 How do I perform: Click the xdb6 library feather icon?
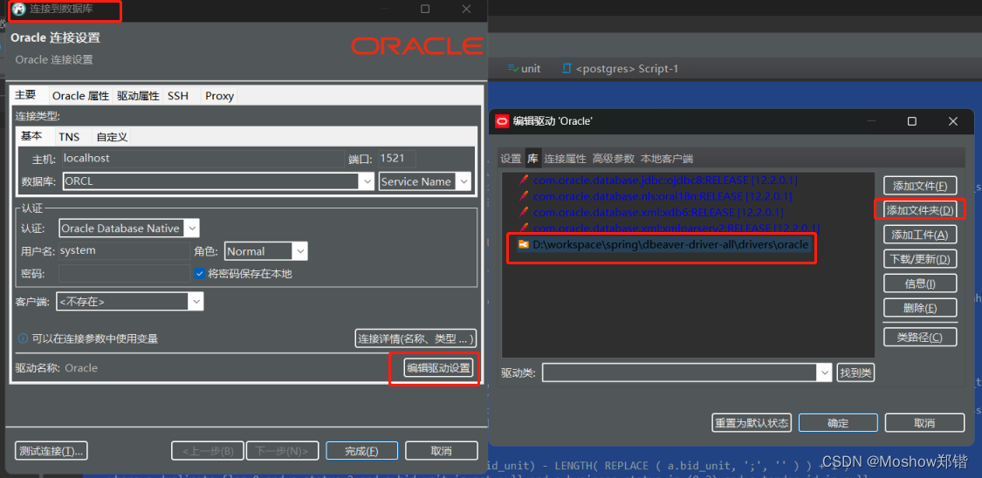pos(524,212)
